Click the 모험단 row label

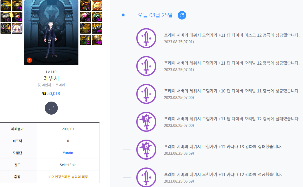pos(17,153)
